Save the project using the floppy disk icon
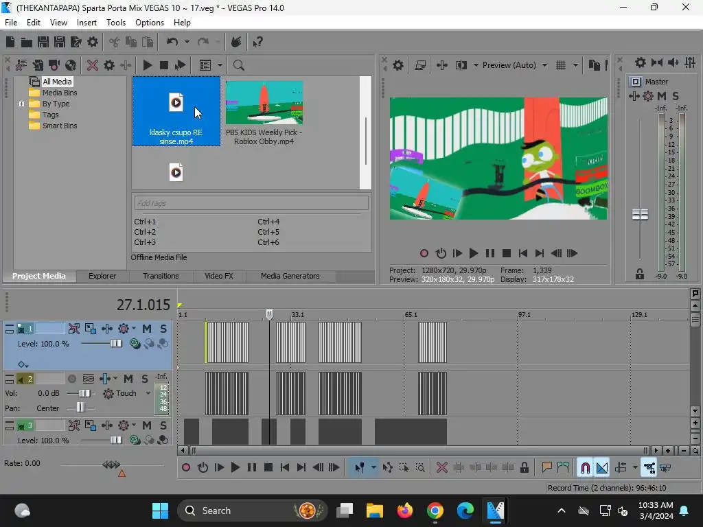 pyautogui.click(x=43, y=42)
